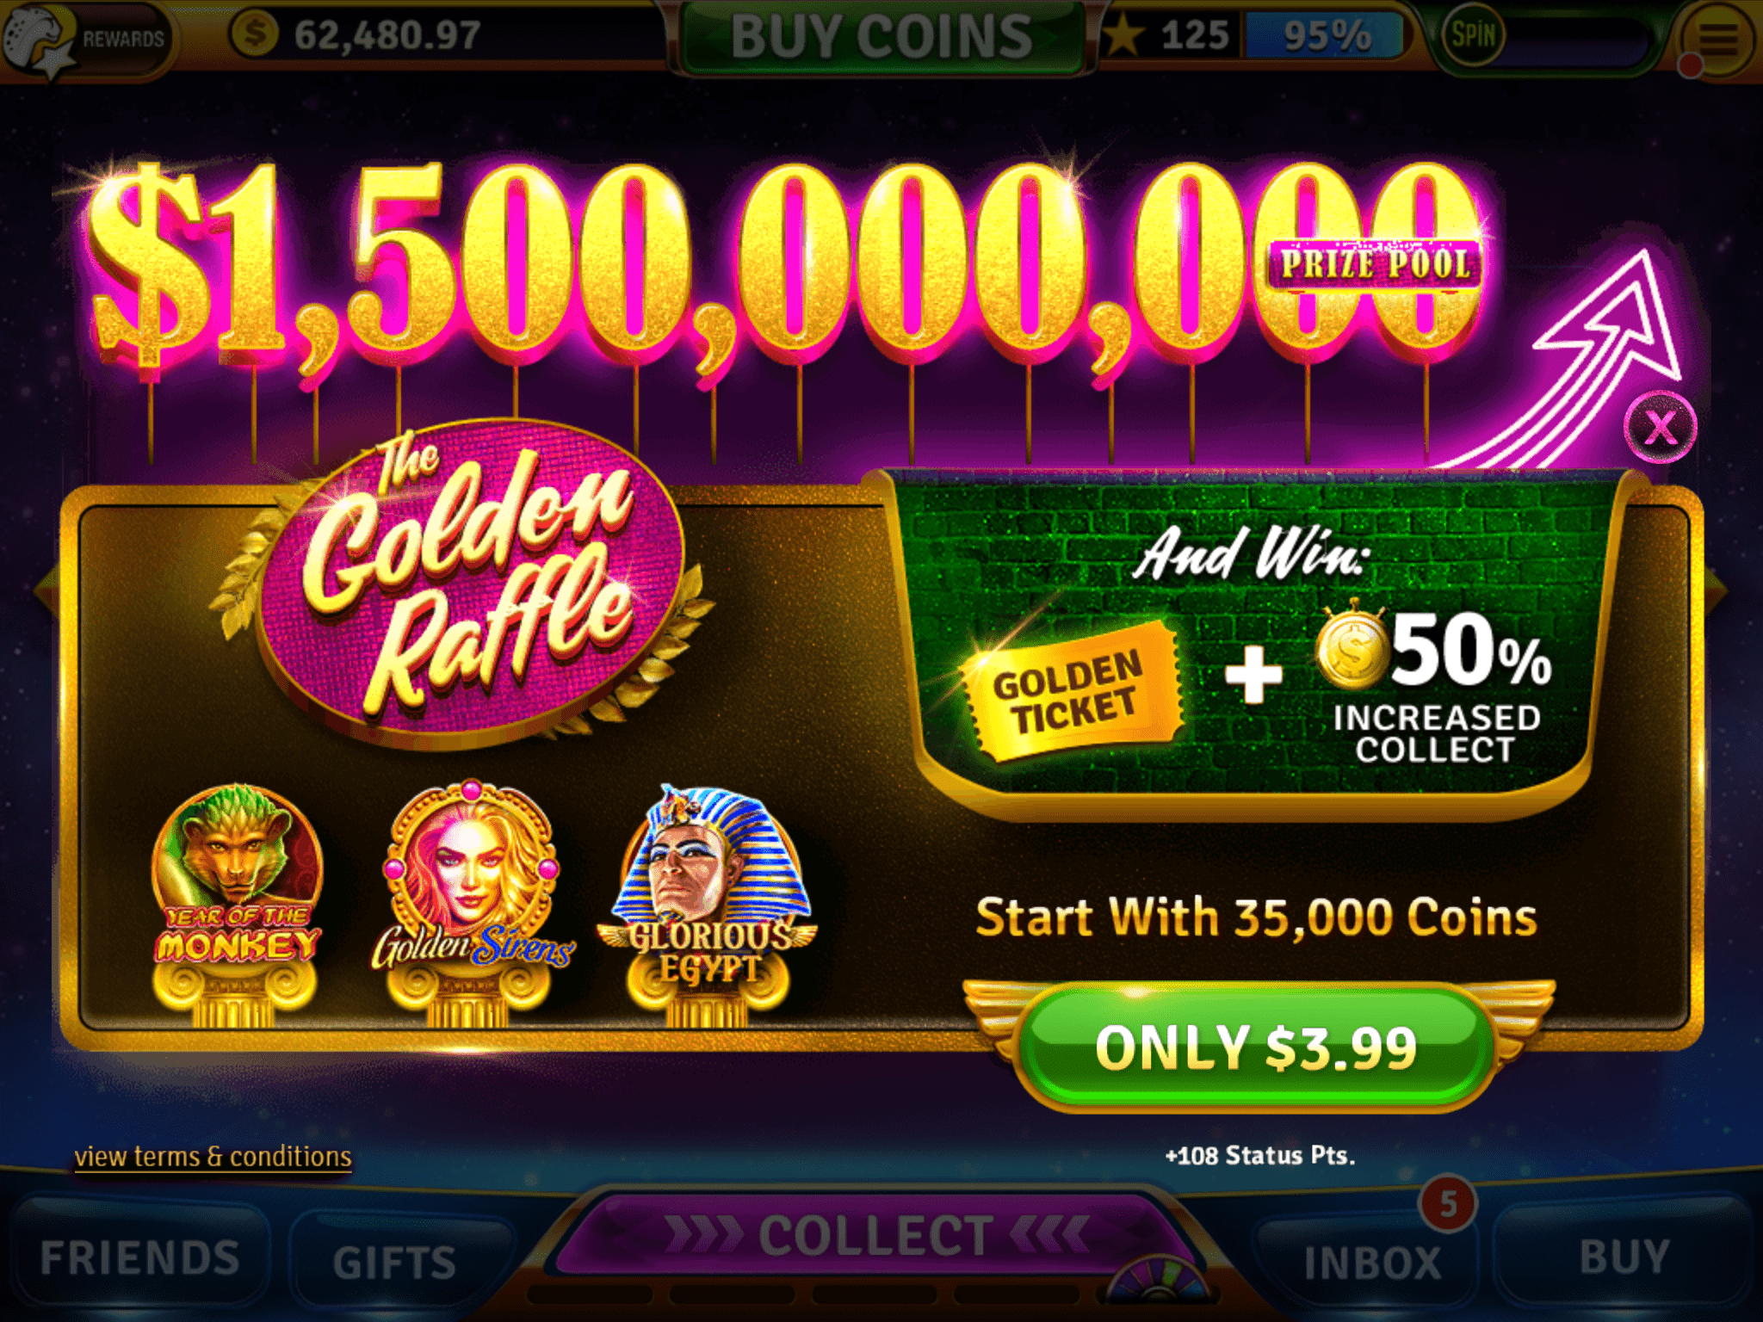Open the Friends tab

point(140,1257)
